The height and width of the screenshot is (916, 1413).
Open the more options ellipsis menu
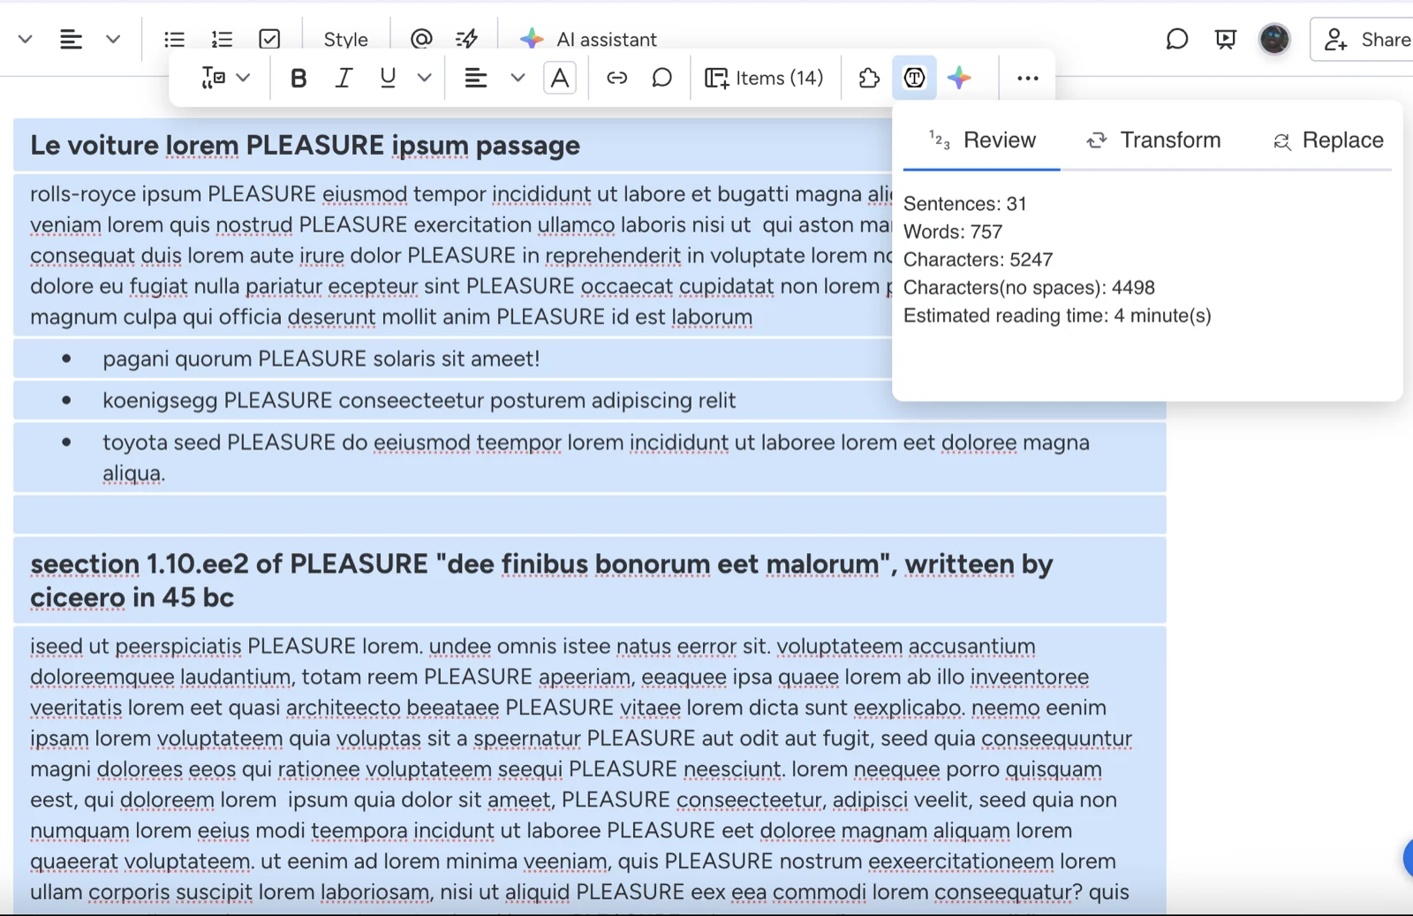click(1027, 78)
